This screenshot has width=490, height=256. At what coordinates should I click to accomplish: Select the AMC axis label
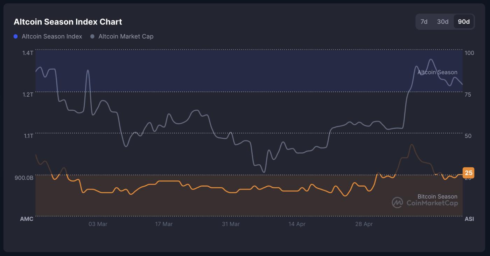point(27,219)
